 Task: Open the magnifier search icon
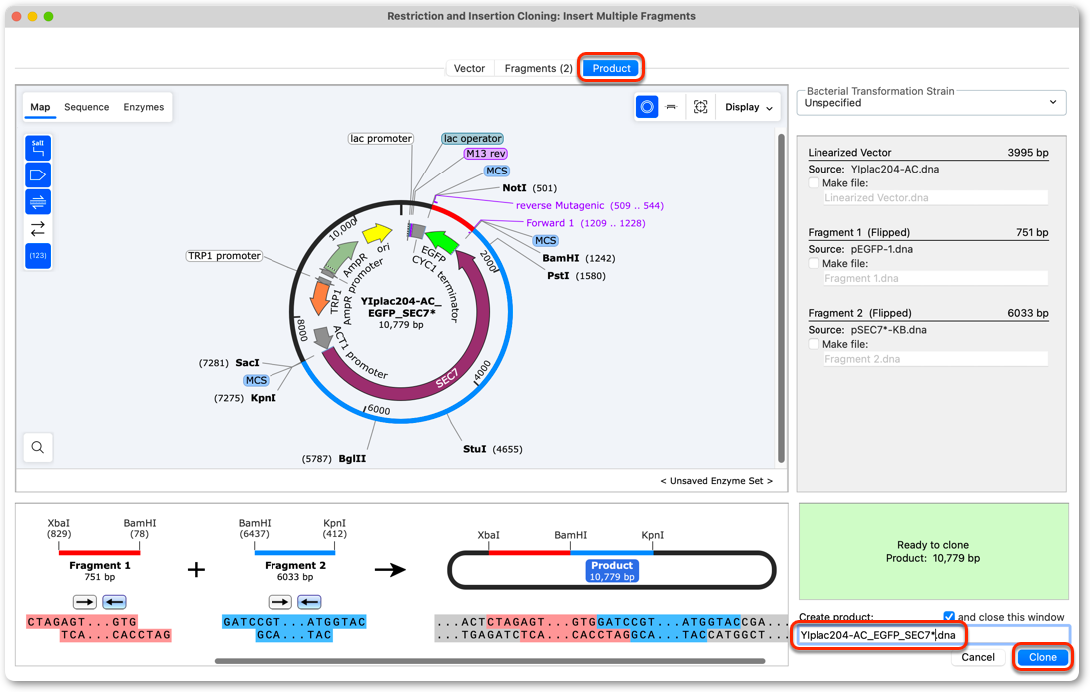point(38,447)
